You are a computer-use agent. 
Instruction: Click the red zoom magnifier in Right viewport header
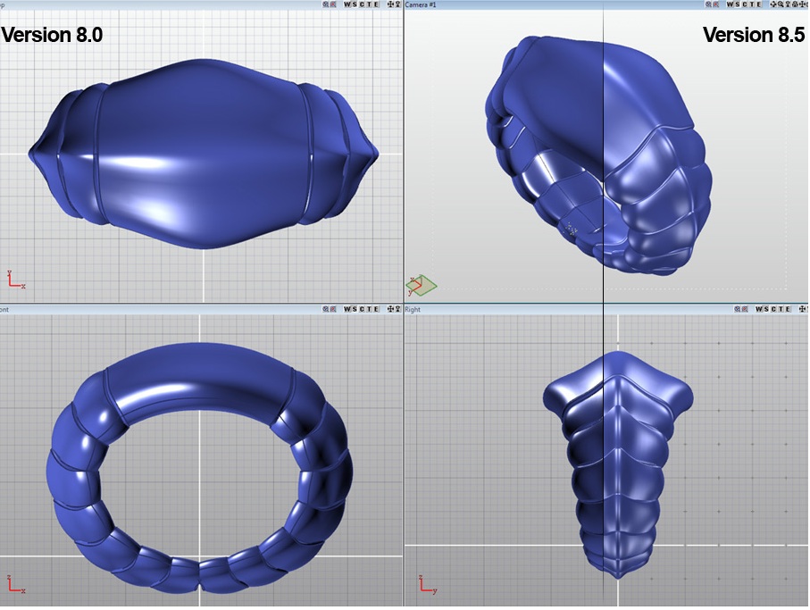point(745,309)
